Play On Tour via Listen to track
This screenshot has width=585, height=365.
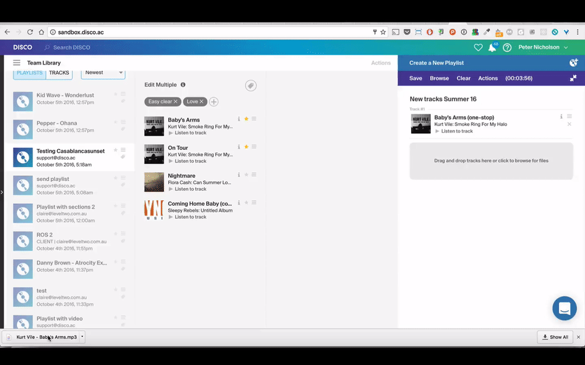[187, 161]
